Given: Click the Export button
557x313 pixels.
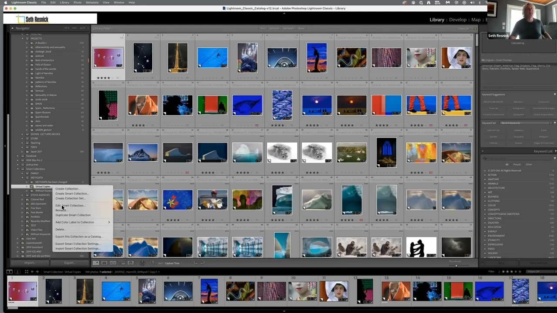Looking at the screenshot, I should click(69, 263).
